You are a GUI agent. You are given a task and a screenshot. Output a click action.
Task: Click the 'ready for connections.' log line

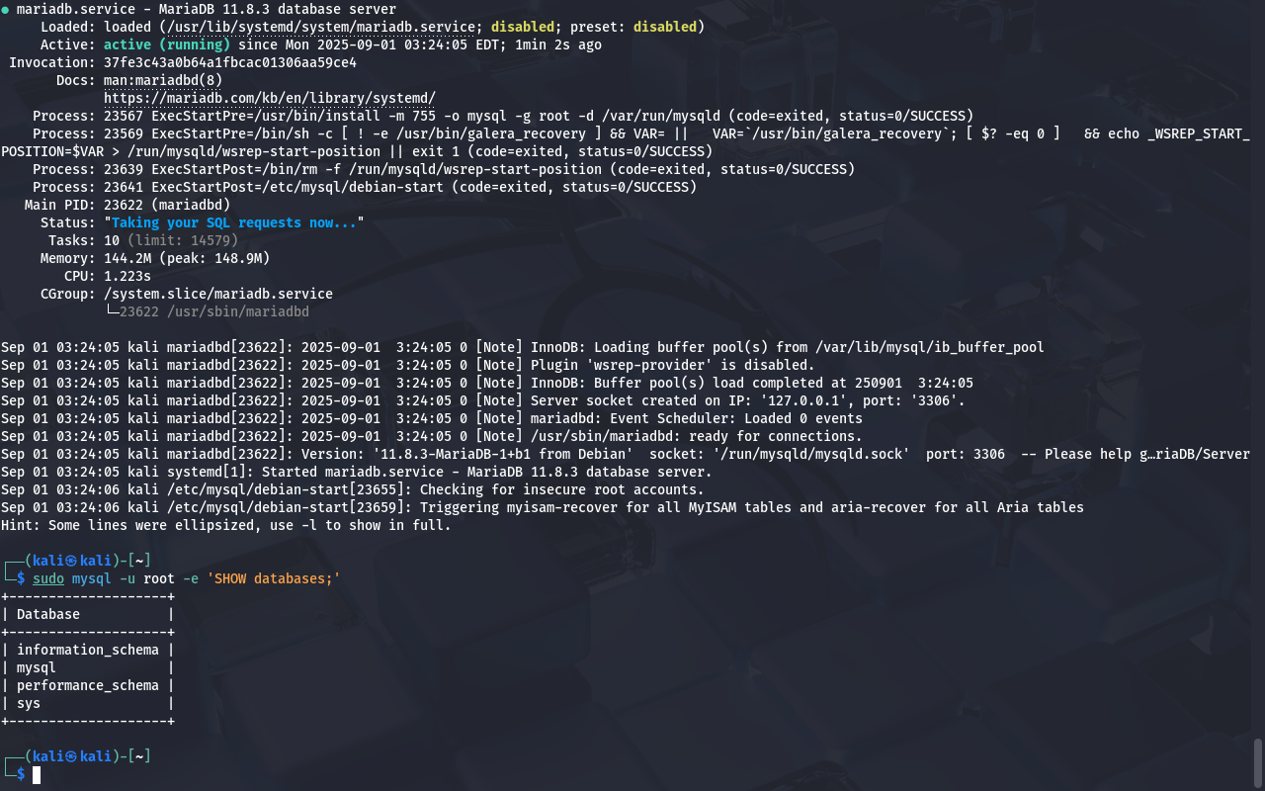[432, 436]
